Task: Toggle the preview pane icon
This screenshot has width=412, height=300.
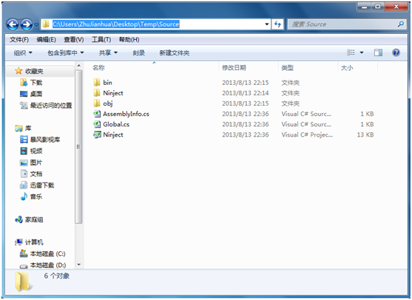Action: [378, 52]
